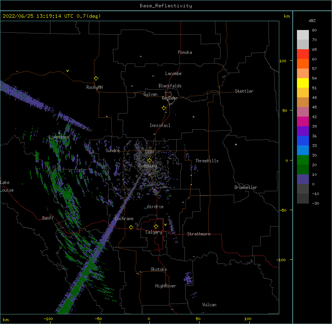Select the blue 33-36 dBZ legend swatch
Screen dimensions: 332x324
pos(303,140)
